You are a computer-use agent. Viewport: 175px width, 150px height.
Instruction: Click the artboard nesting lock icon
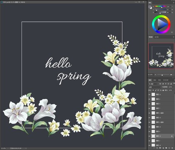[161, 90]
